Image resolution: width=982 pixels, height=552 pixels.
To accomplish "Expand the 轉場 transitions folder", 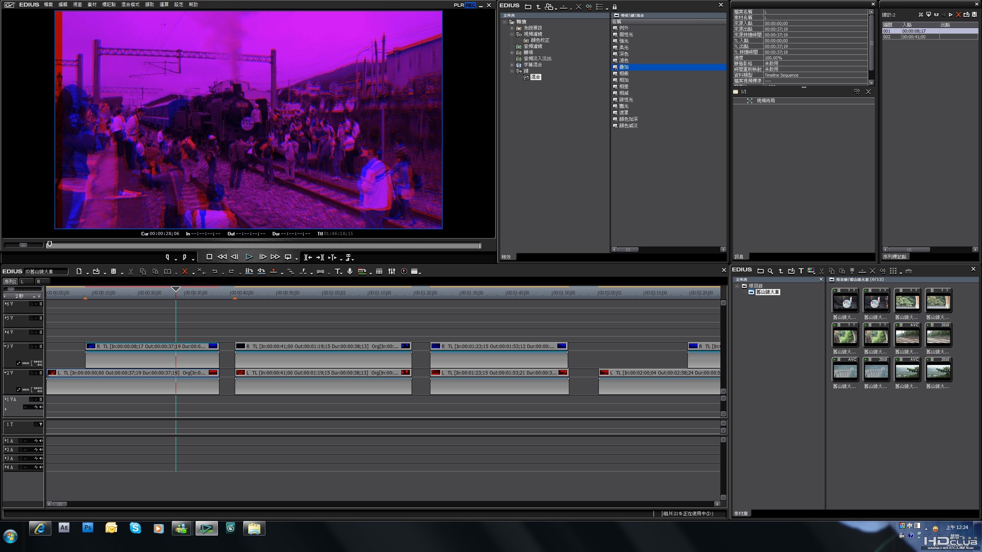I will pyautogui.click(x=512, y=53).
